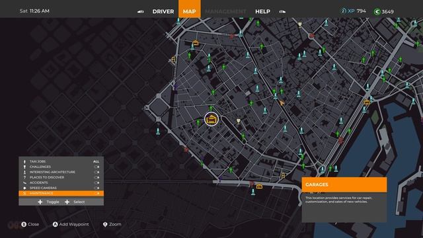Toggle the Maintenance filter switch

click(x=96, y=193)
